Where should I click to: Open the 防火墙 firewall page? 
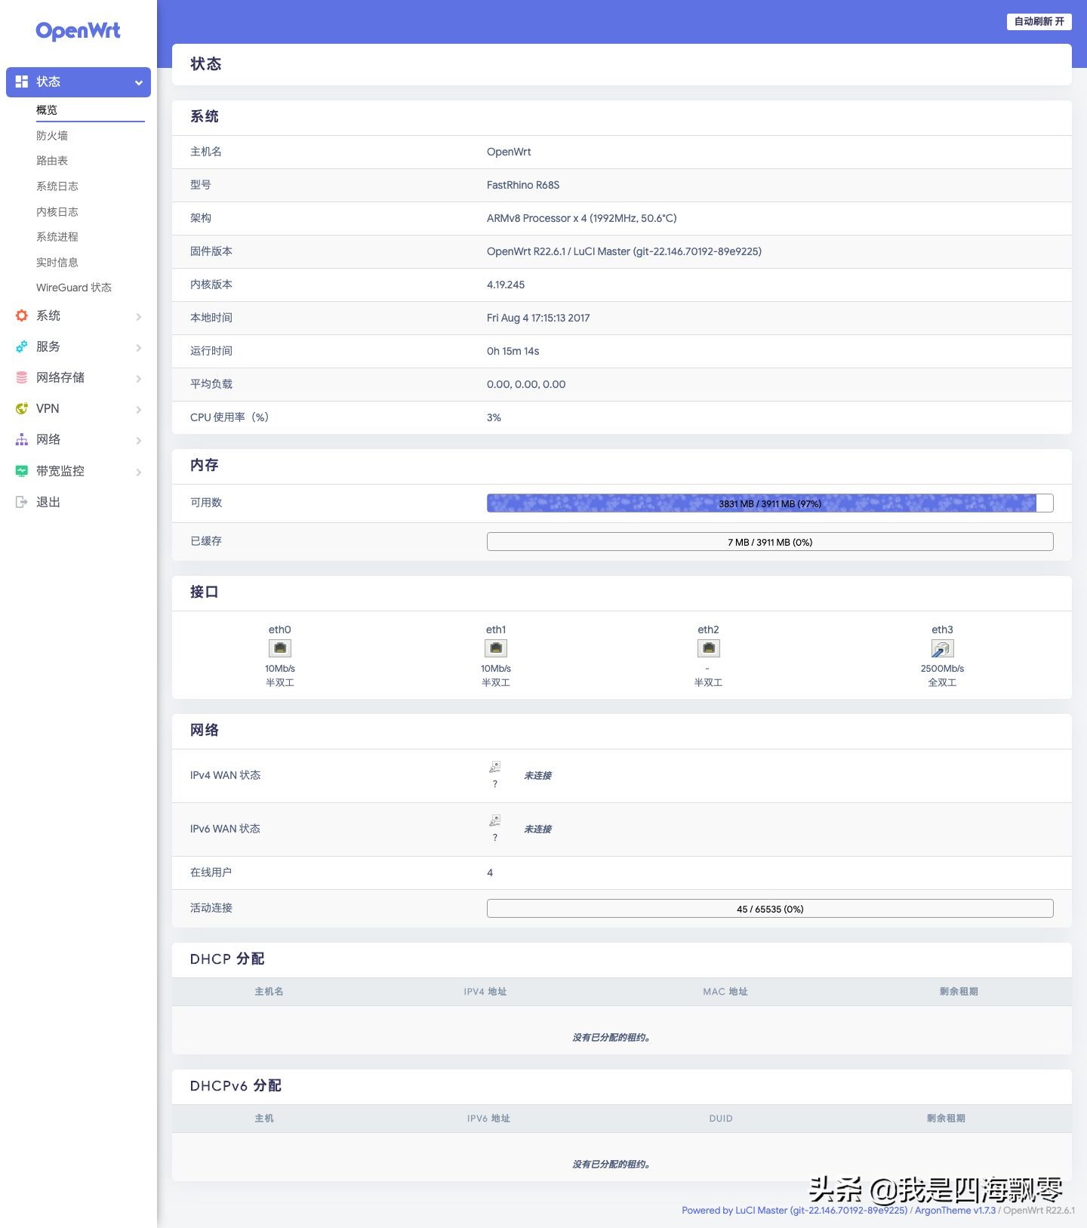click(x=52, y=136)
